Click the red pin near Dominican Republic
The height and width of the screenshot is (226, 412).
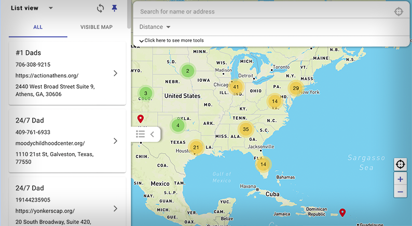click(342, 212)
